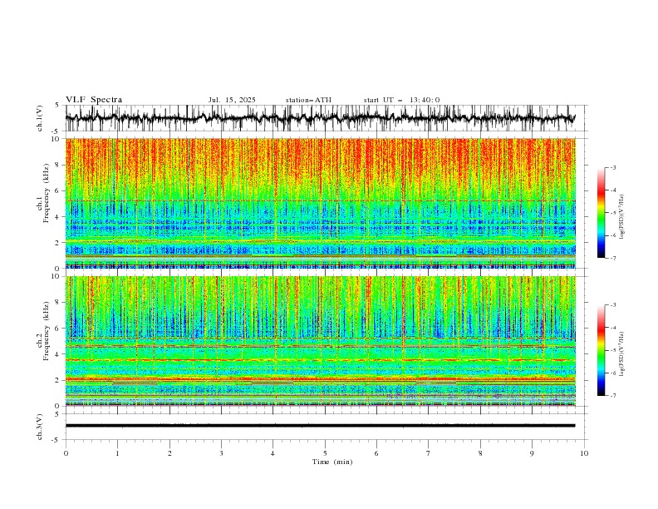This screenshot has width=658, height=509.
Task: Click the ch.1 spectrogram color scale bar
Action: click(601, 213)
